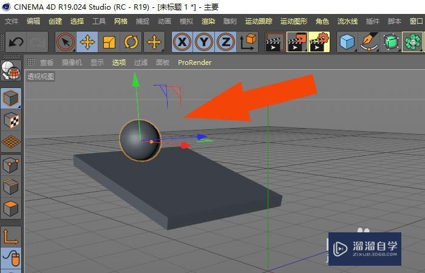Toggle the Tweak mouse-curve icon
Screen dimensions: 425x273
pos(11,258)
